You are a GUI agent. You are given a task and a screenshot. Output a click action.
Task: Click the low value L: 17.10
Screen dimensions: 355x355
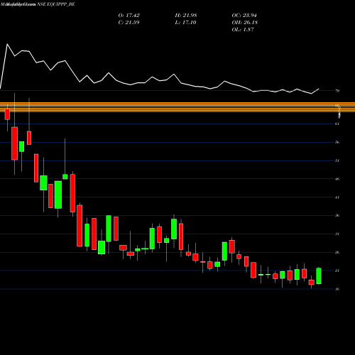[185, 23]
